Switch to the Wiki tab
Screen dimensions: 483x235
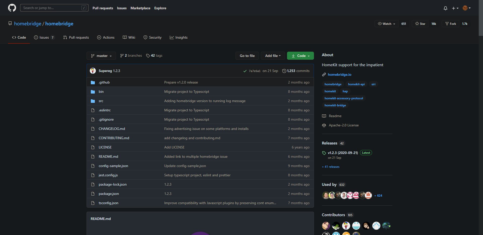pos(129,37)
